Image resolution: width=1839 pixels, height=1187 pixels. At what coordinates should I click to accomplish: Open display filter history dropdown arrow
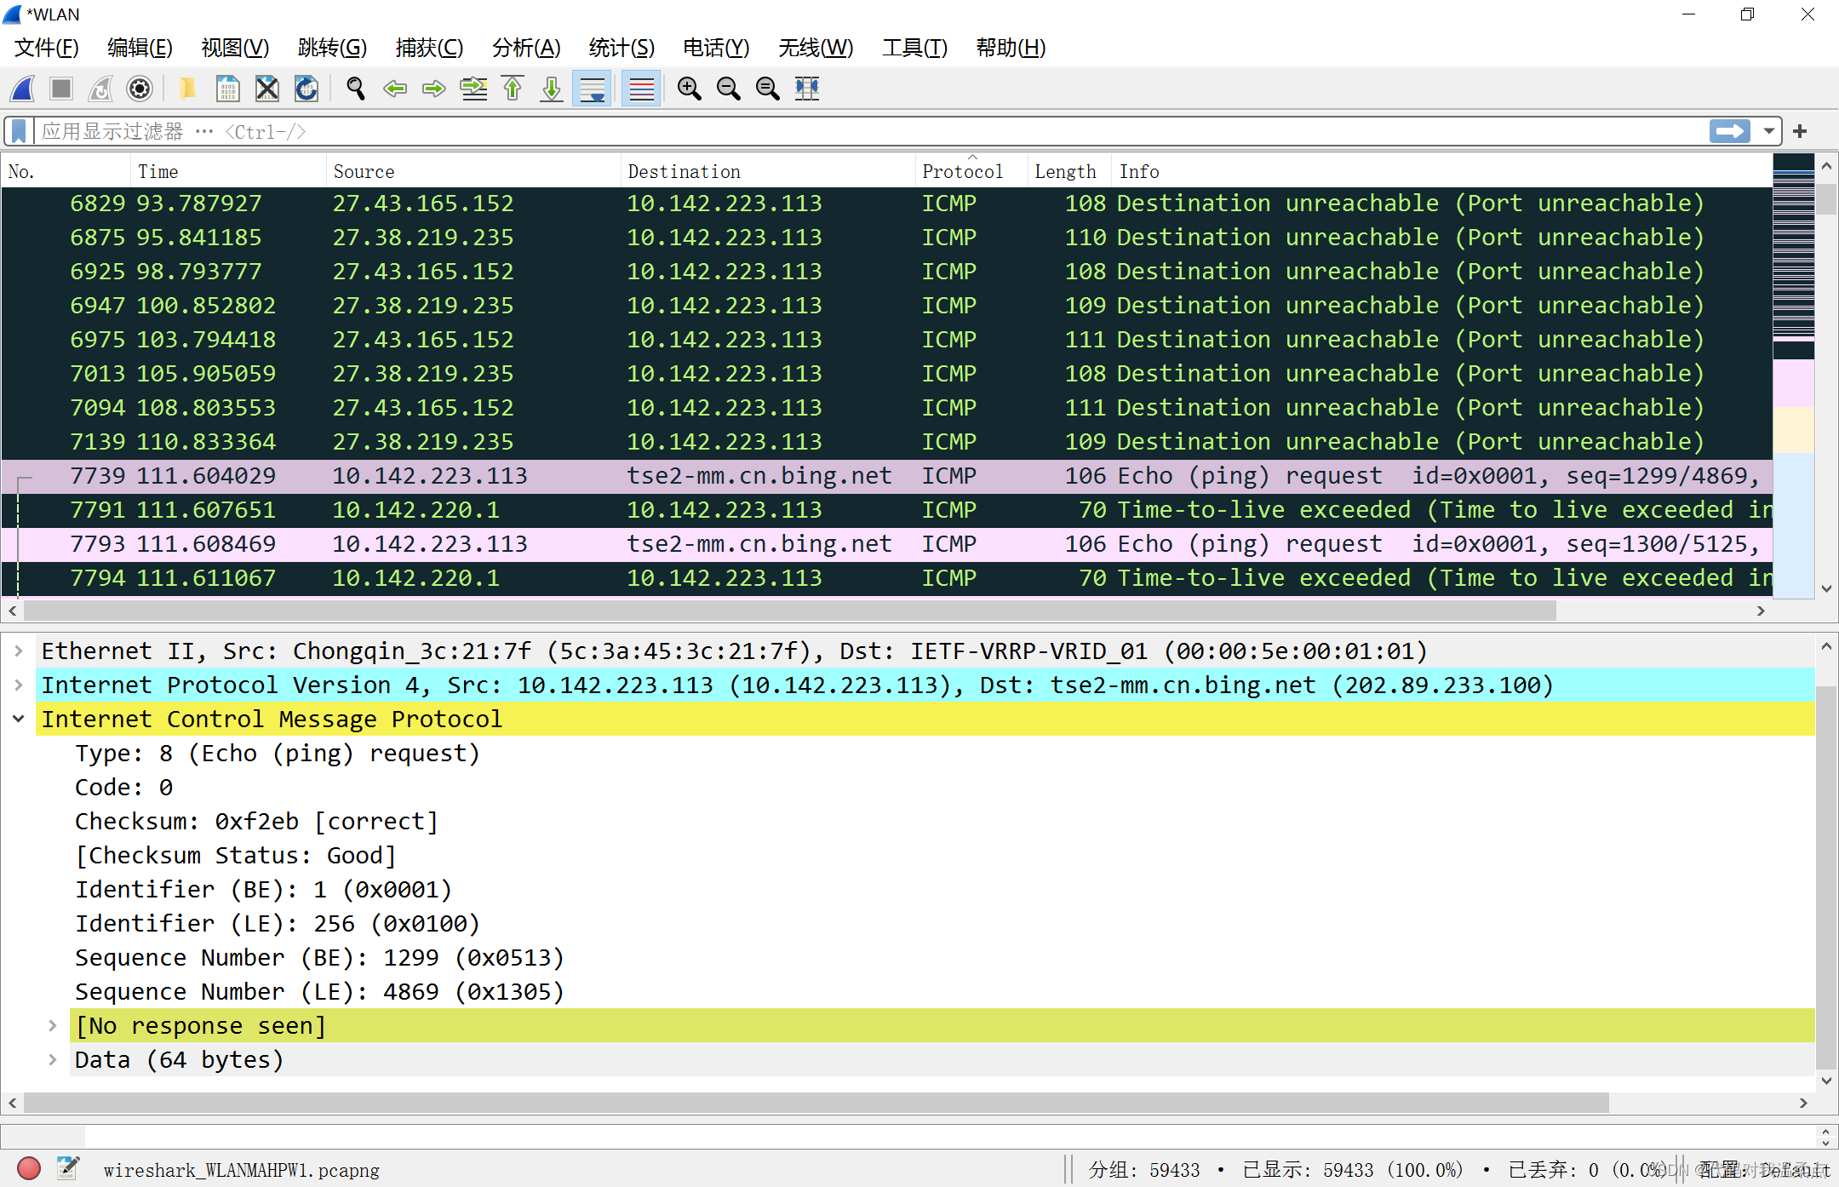tap(1769, 131)
